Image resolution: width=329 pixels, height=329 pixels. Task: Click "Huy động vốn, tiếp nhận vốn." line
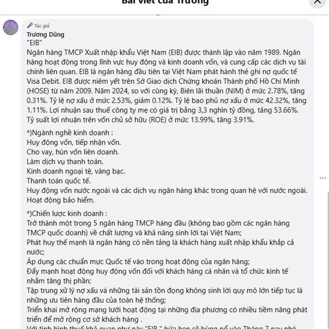[74, 143]
